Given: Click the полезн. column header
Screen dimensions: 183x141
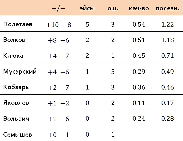Looking at the screenshot, I should [x=168, y=9].
